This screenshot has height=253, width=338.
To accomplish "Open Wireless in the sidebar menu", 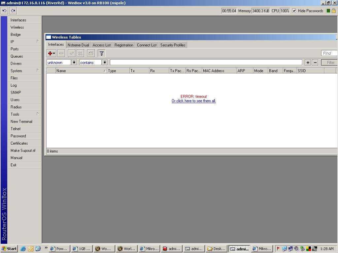I will click(24, 27).
